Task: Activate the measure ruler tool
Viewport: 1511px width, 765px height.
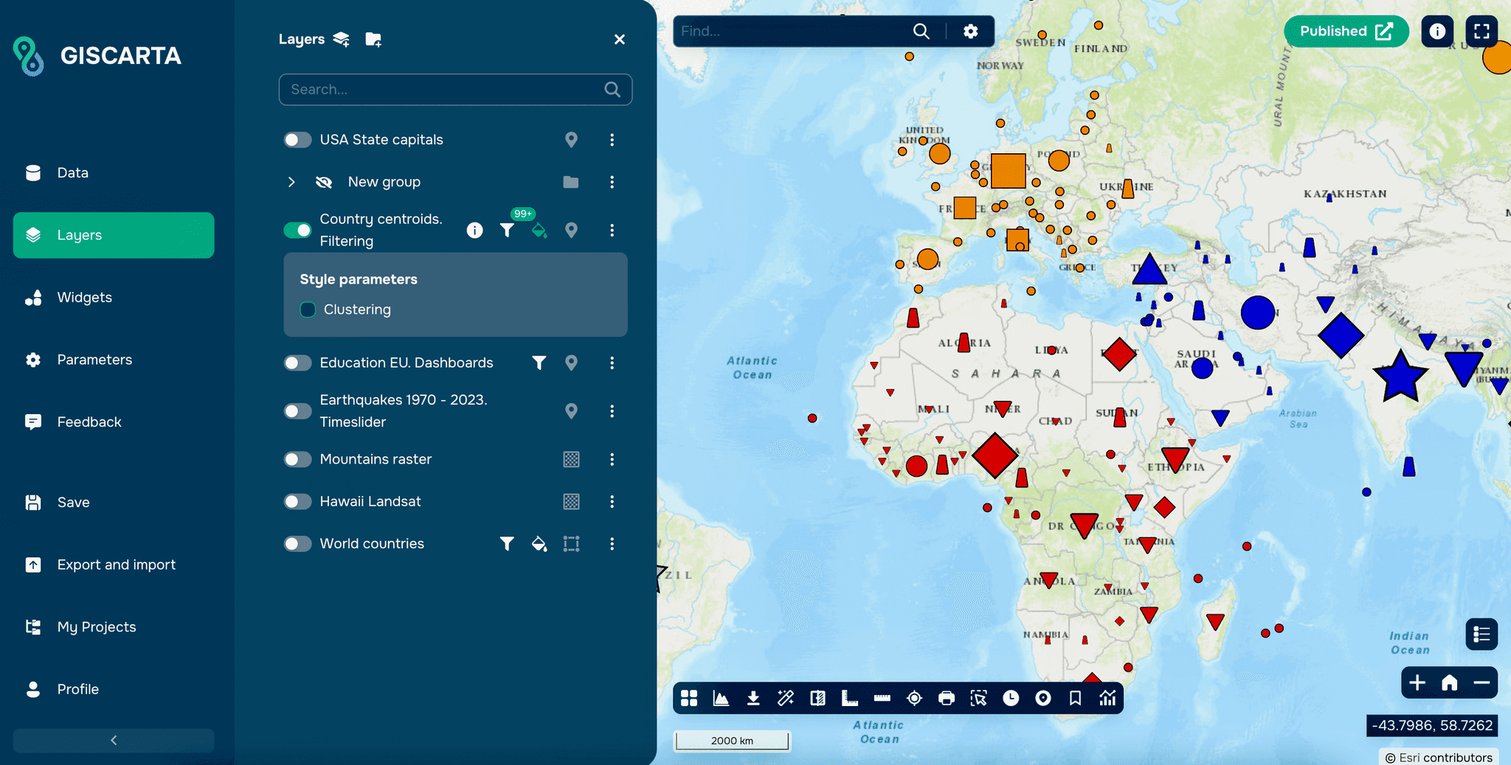Action: pos(881,698)
